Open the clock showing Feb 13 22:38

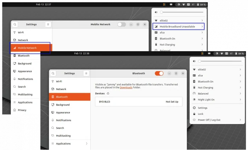tap(81, 53)
